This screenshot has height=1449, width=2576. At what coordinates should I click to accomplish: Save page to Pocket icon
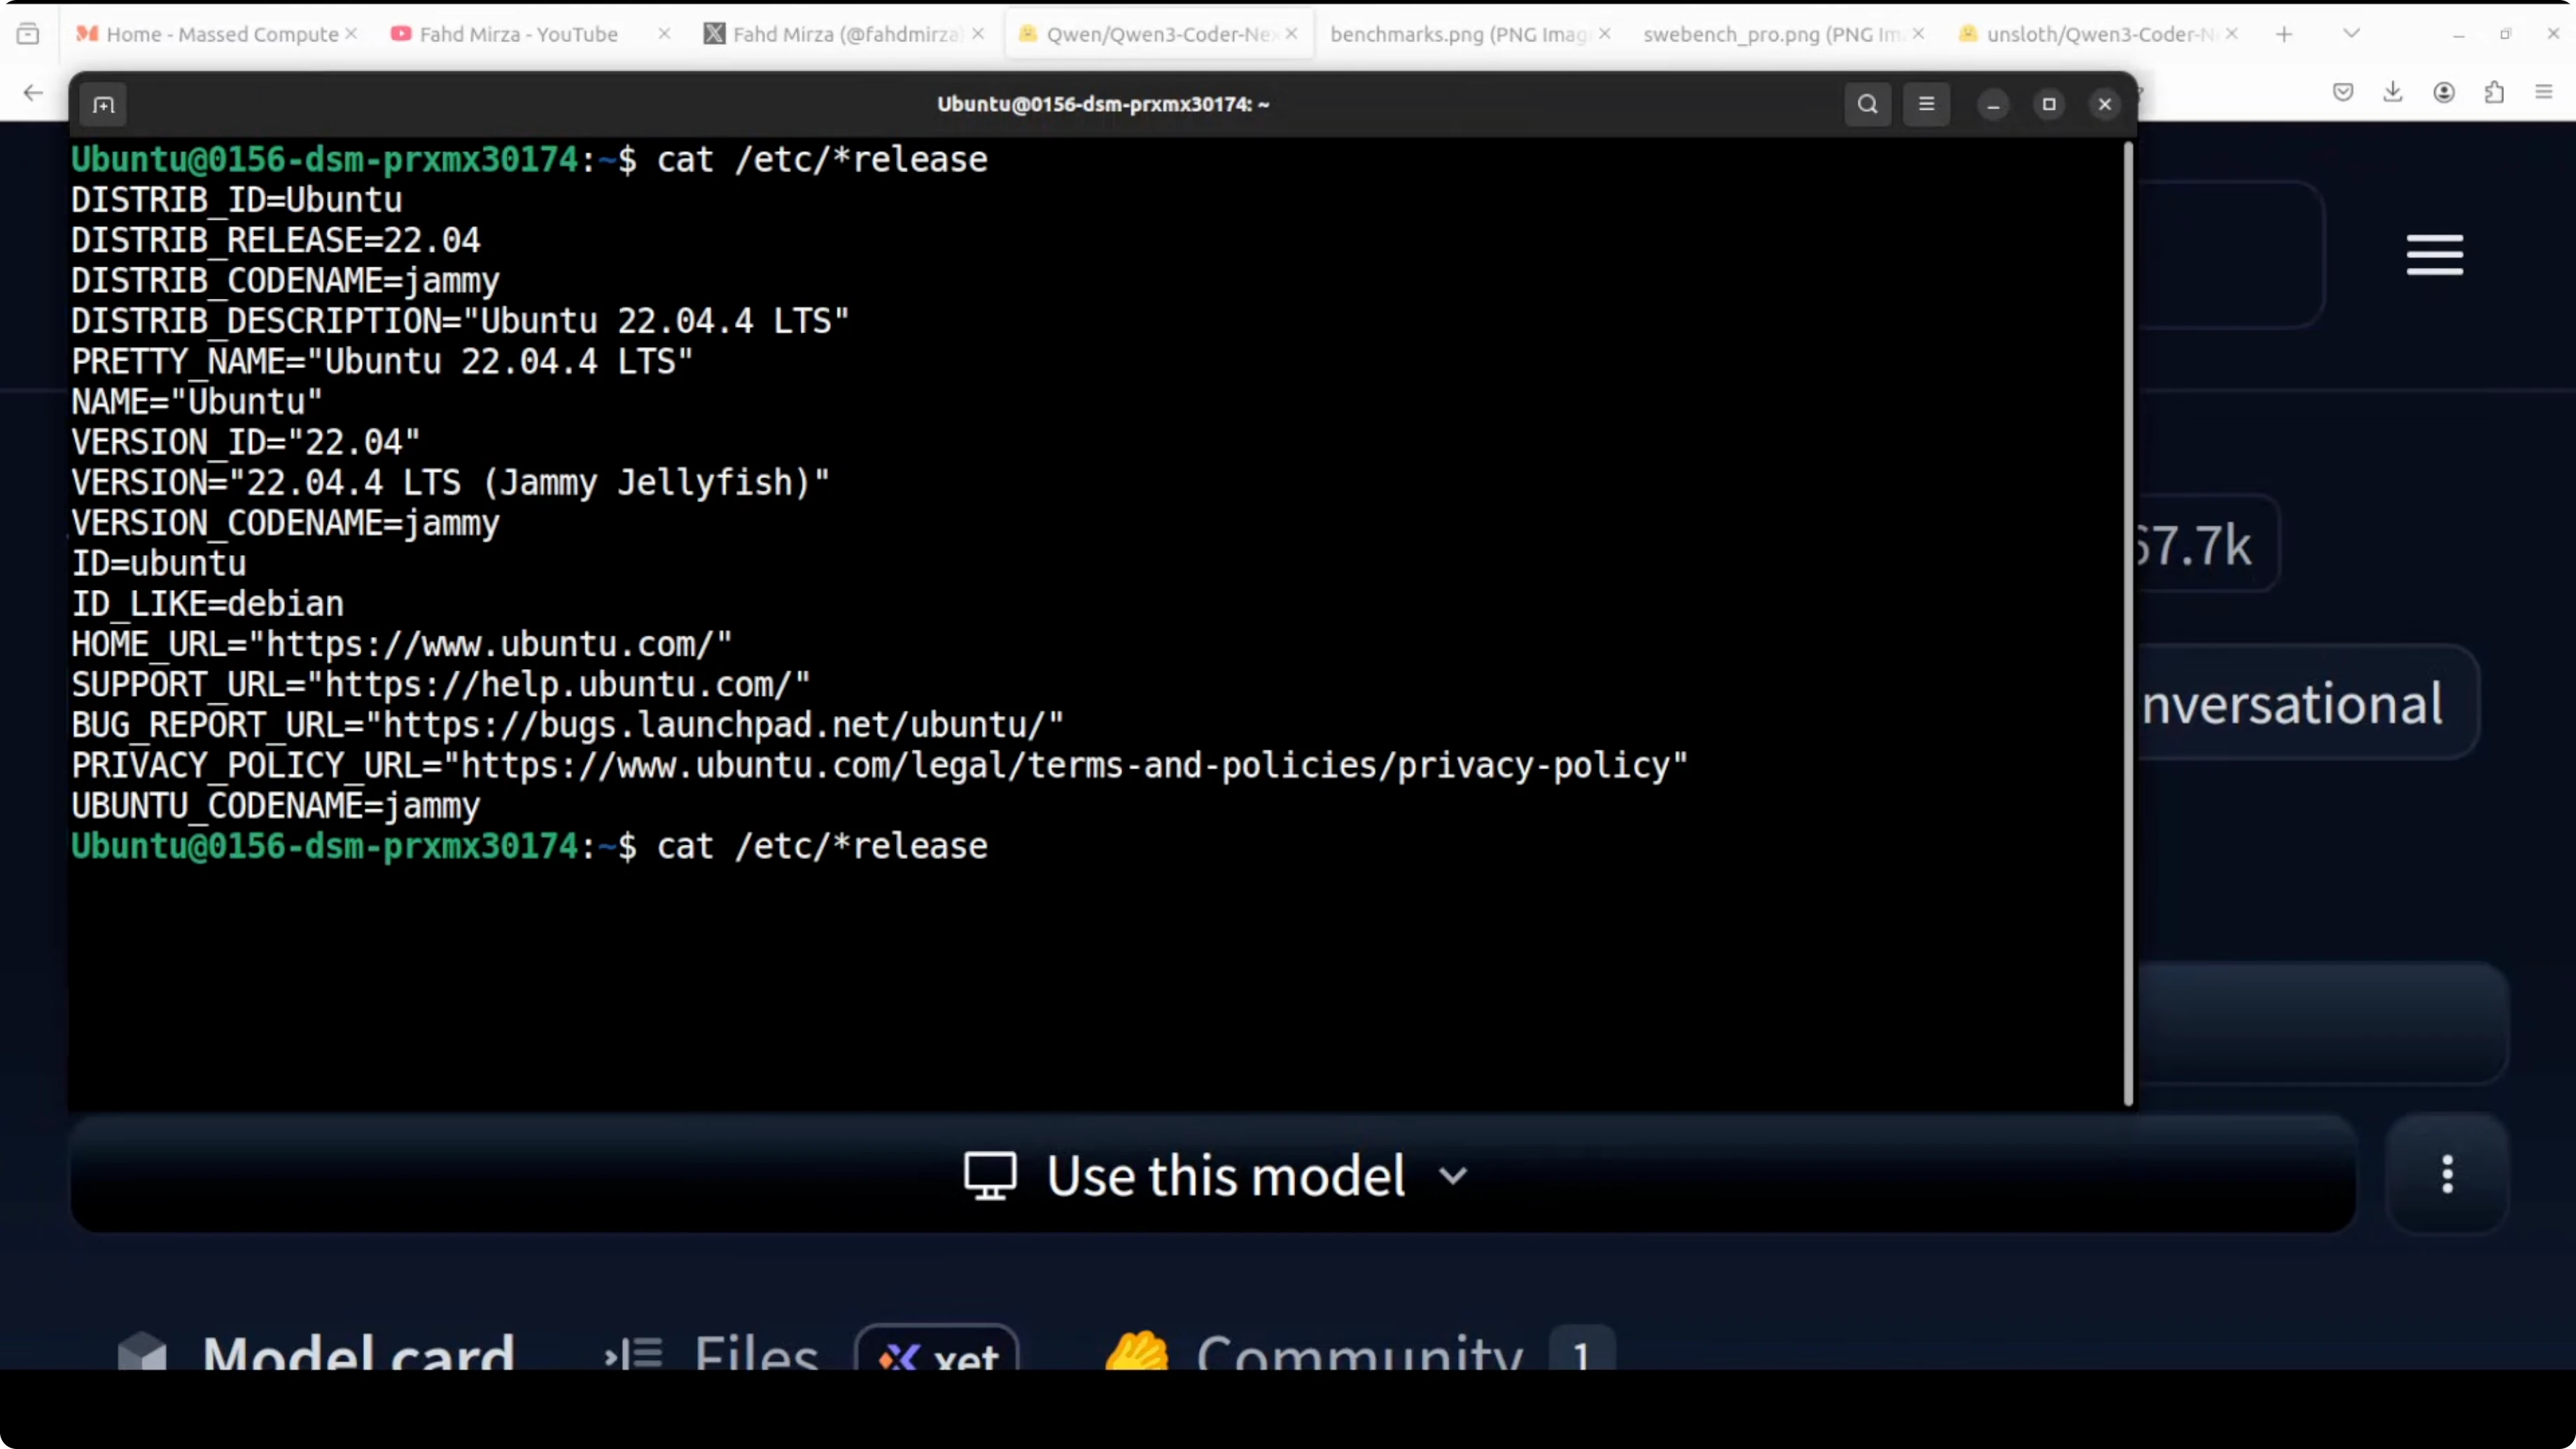2343,93
